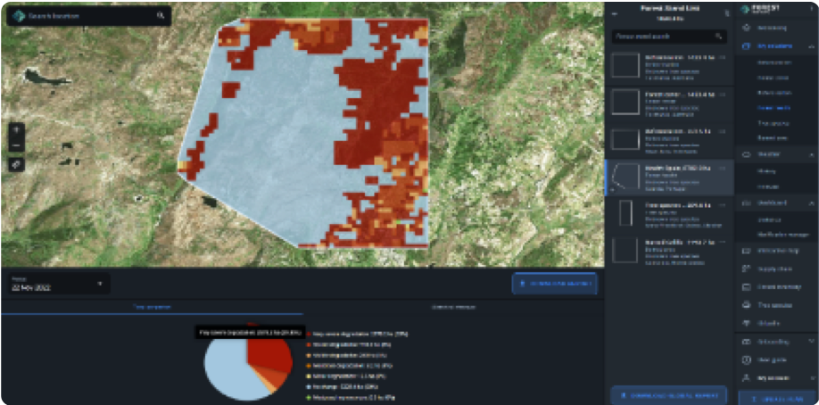Screen dimensions: 819x405
Task: Open the three-dot menu atop the right sidebar
Action: [x=810, y=11]
